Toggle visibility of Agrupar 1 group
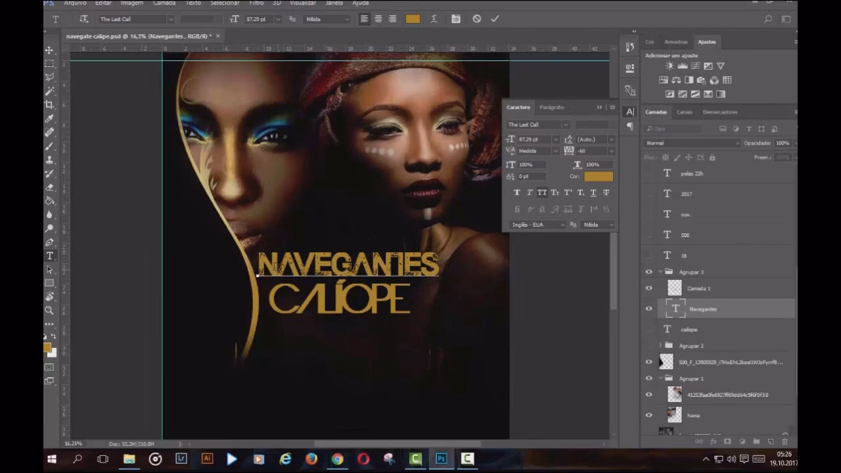841x473 pixels. click(x=649, y=378)
